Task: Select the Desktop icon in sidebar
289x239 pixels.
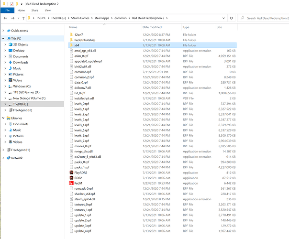Action: coord(11,51)
